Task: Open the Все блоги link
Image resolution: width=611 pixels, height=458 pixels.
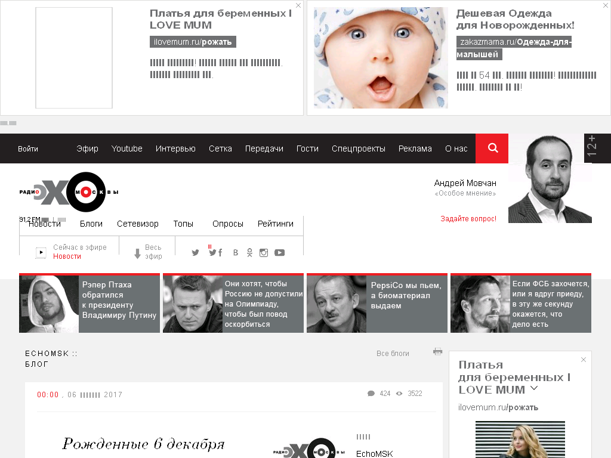Action: point(393,353)
